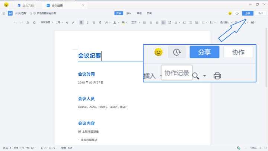Open collaboration history clock icon
Screen dimensions: 268x151
237,13
